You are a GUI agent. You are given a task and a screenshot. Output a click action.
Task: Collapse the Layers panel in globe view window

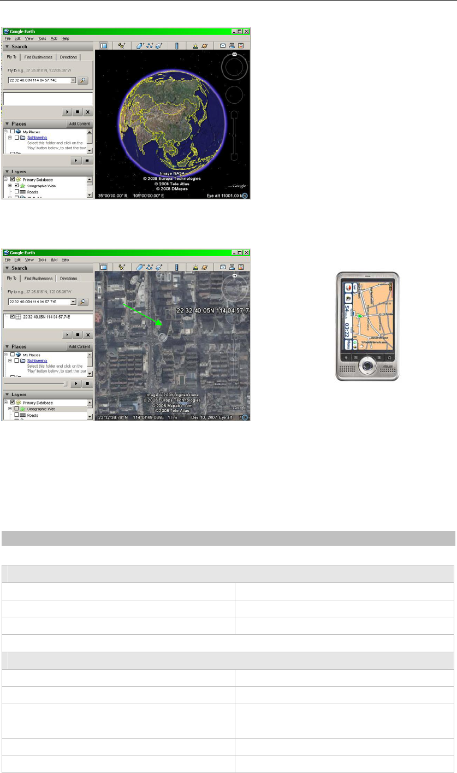click(7, 172)
